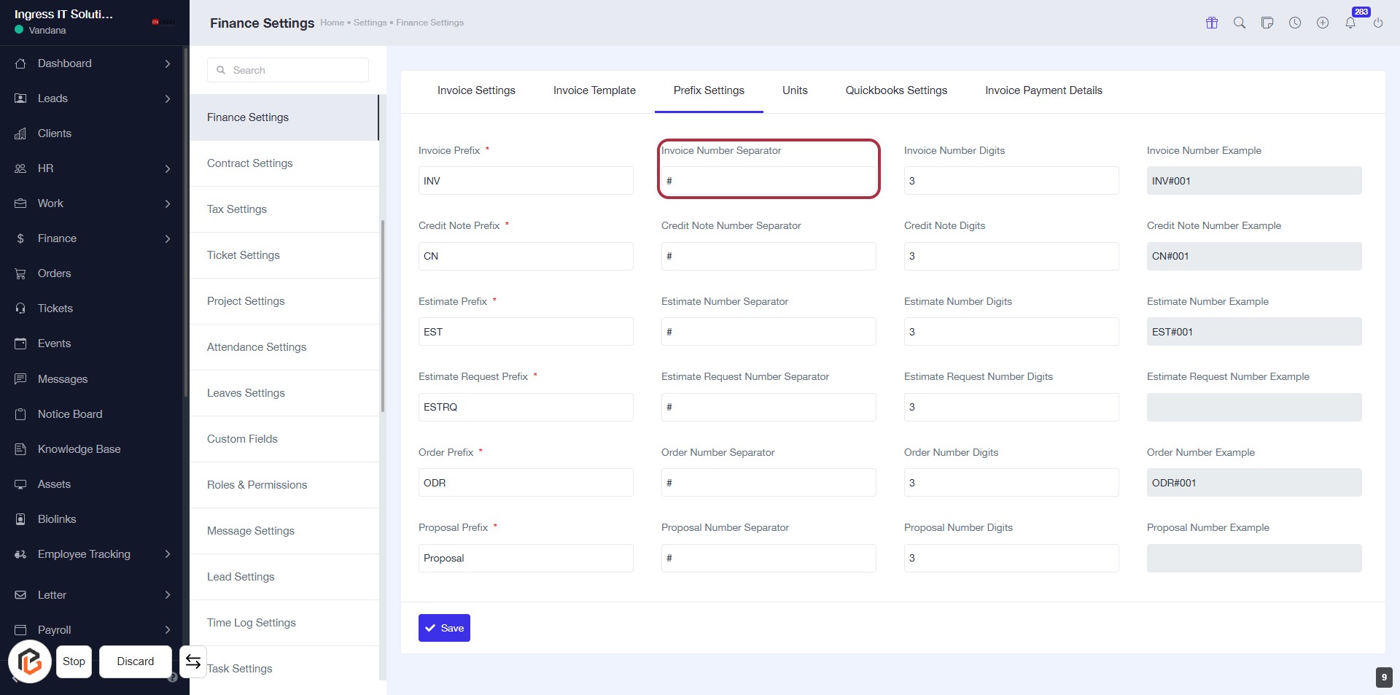This screenshot has height=695, width=1400.
Task: Open the sticky notes icon
Action: [x=1267, y=23]
